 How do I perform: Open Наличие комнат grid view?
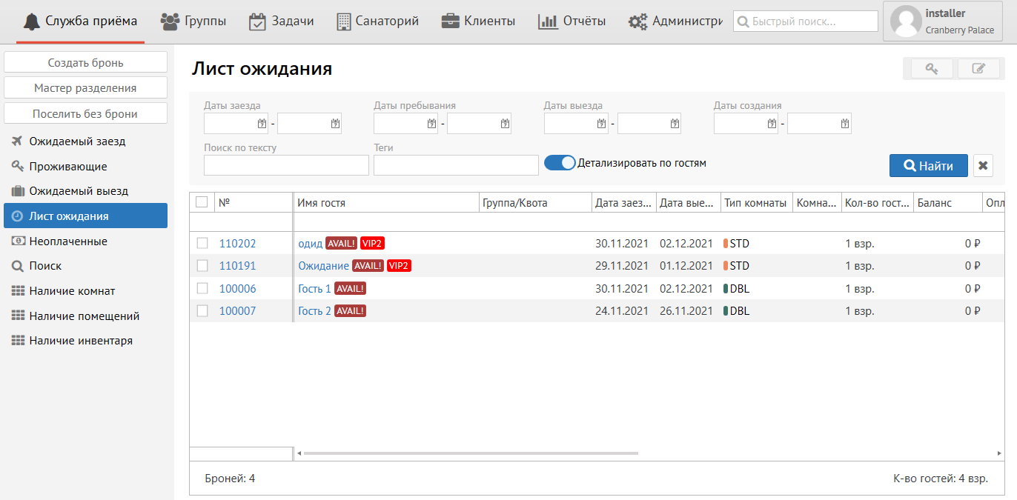pos(72,291)
